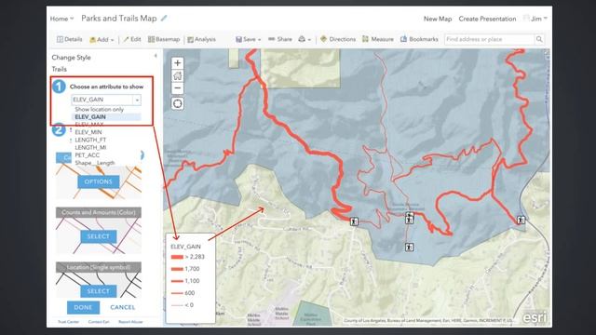Viewport: 596px width, 335px height.
Task: Select Counts and Amounts (Color) style
Action: (x=99, y=236)
